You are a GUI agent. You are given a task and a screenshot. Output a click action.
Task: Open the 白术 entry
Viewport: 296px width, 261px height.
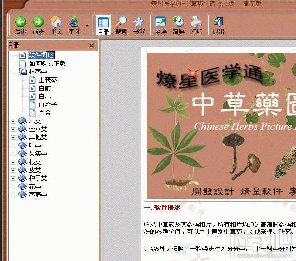click(x=45, y=96)
